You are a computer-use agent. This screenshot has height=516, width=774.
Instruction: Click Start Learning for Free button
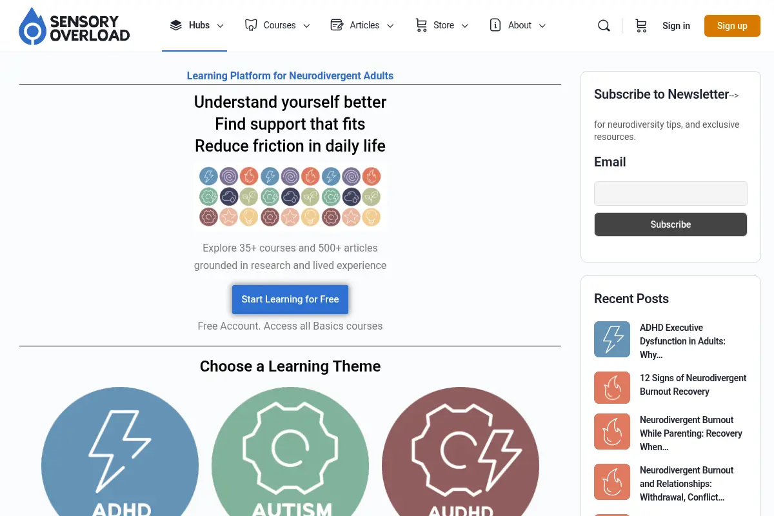(290, 299)
